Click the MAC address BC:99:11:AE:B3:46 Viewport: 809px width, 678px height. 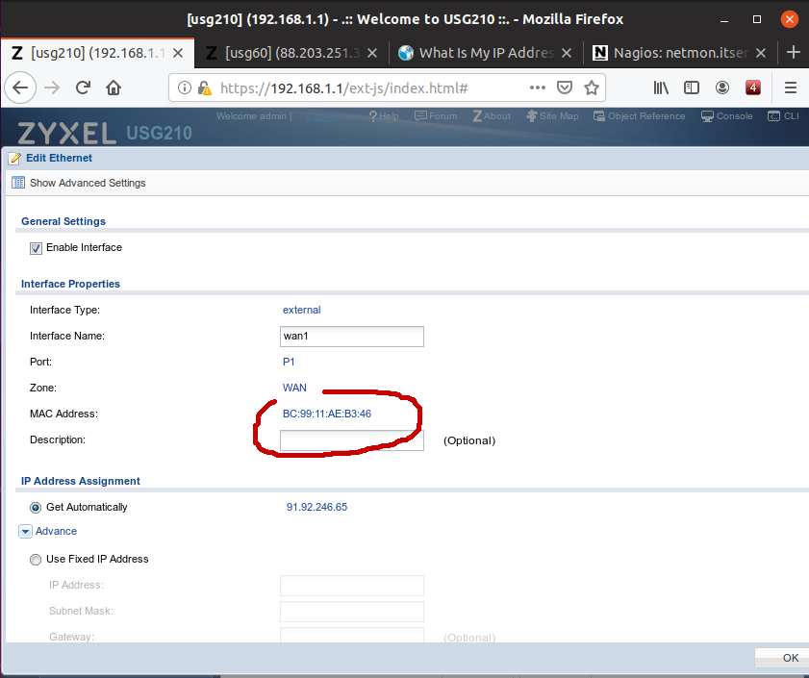(327, 414)
